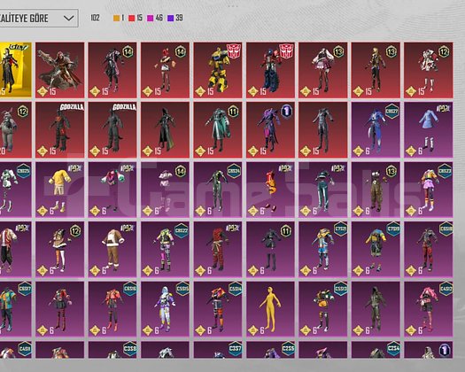Click the Autobots logo on Bumblebee card

pos(234,50)
